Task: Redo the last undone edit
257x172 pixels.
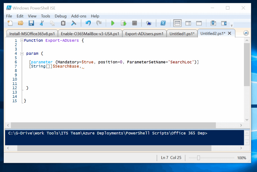Action: point(99,23)
